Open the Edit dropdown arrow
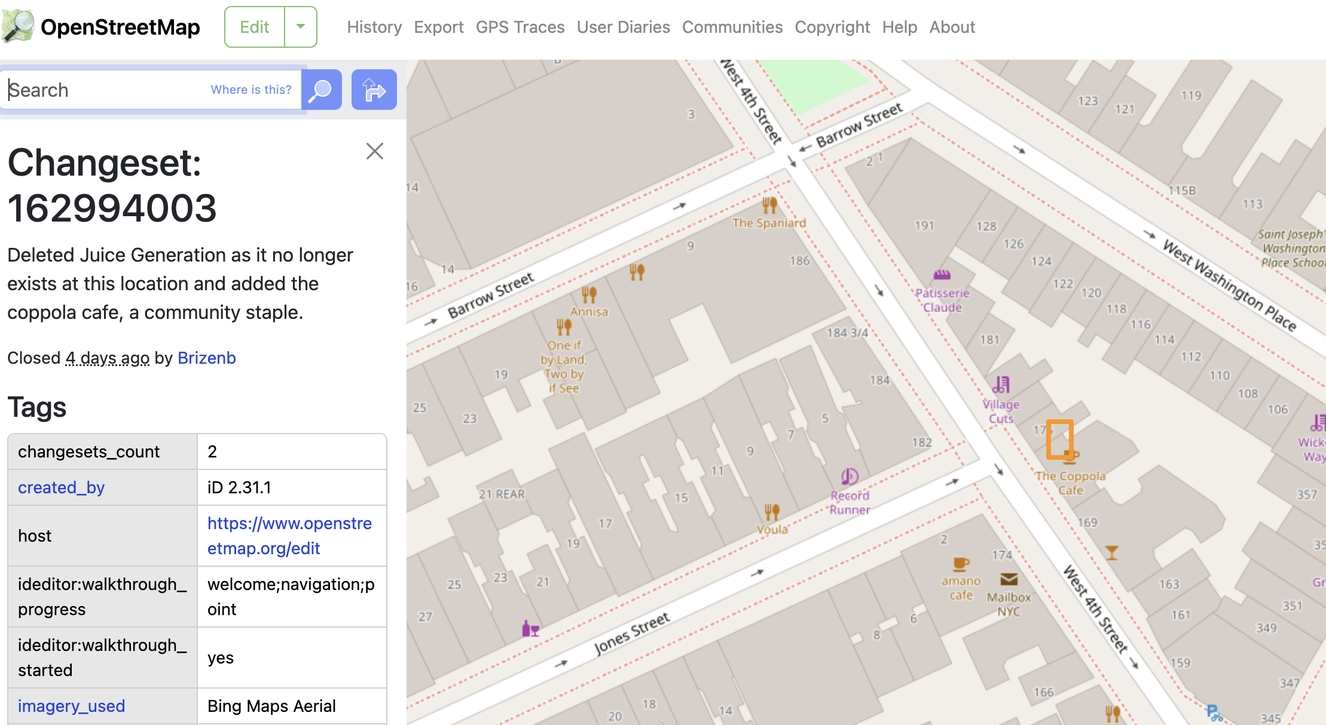 (301, 27)
